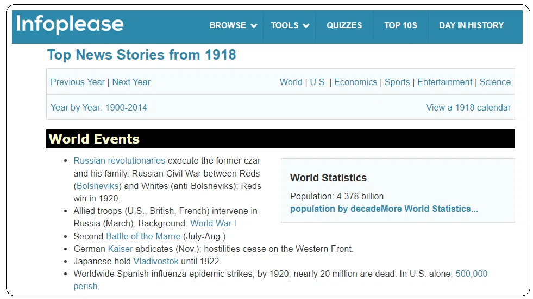Viewport: 533px width, 299px height.
Task: Open DAY IN HISTORY
Action: click(x=471, y=25)
